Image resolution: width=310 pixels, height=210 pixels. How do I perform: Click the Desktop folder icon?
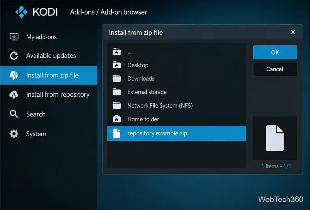pos(117,65)
